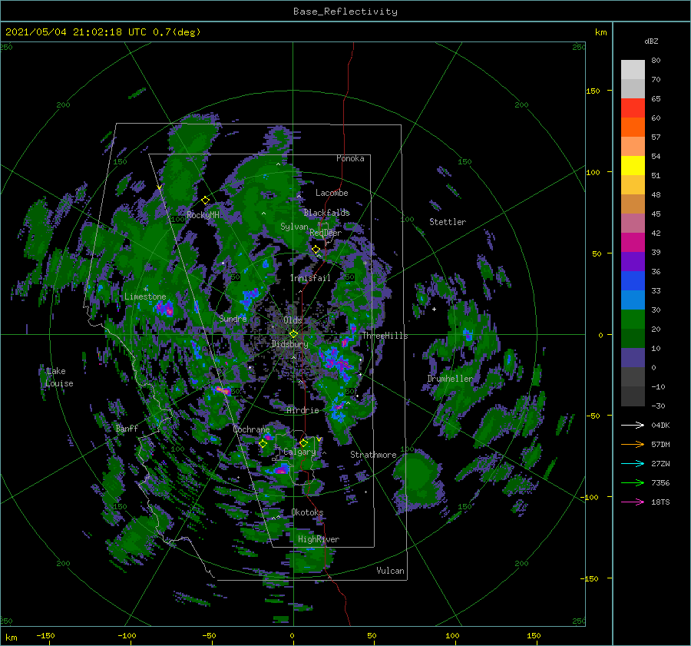This screenshot has height=646, width=691.
Task: Click the white plus marker north of Drumheller
Action: [434, 309]
